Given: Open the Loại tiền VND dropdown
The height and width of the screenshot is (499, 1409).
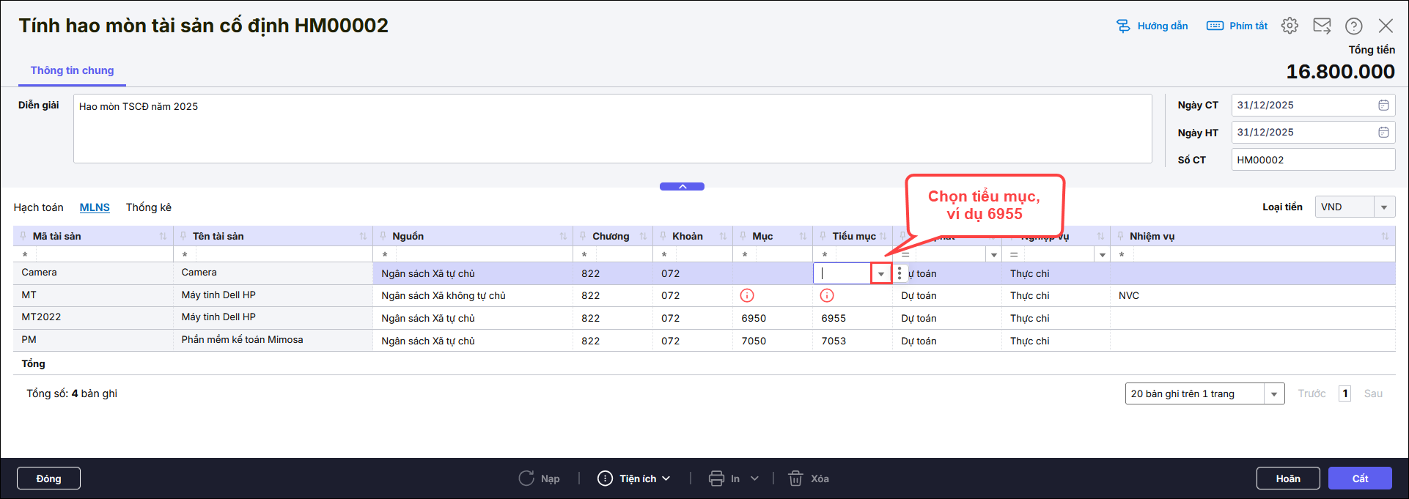Looking at the screenshot, I should coord(1383,207).
